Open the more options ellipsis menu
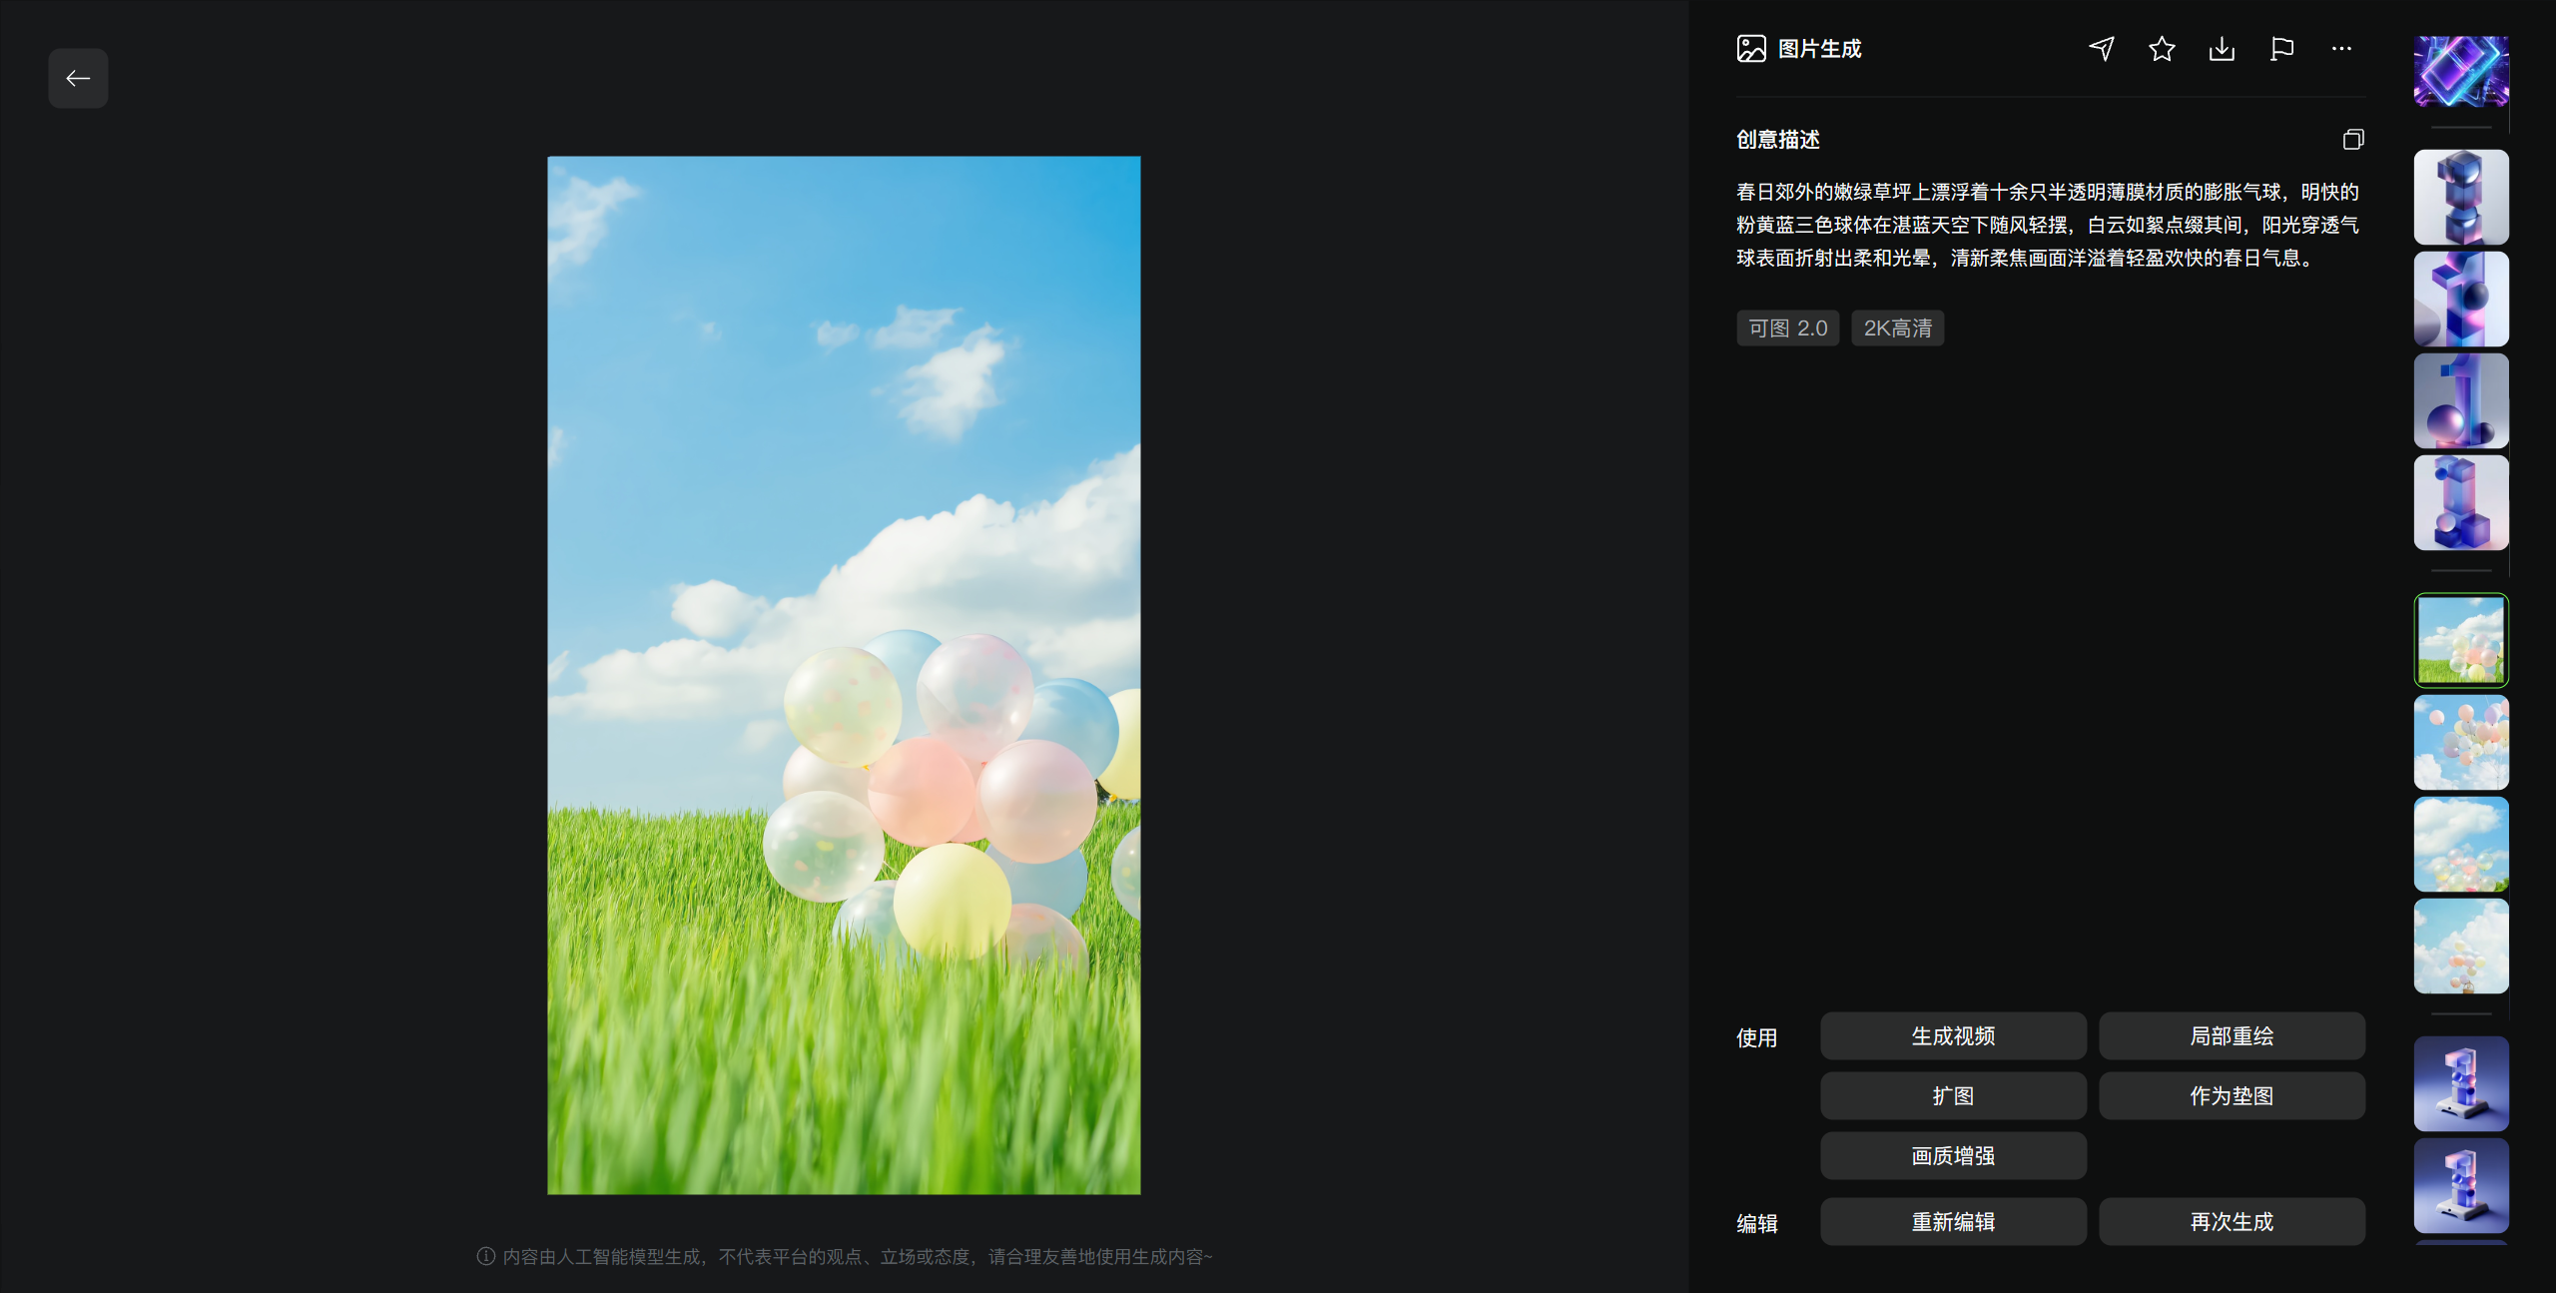 click(x=2341, y=49)
